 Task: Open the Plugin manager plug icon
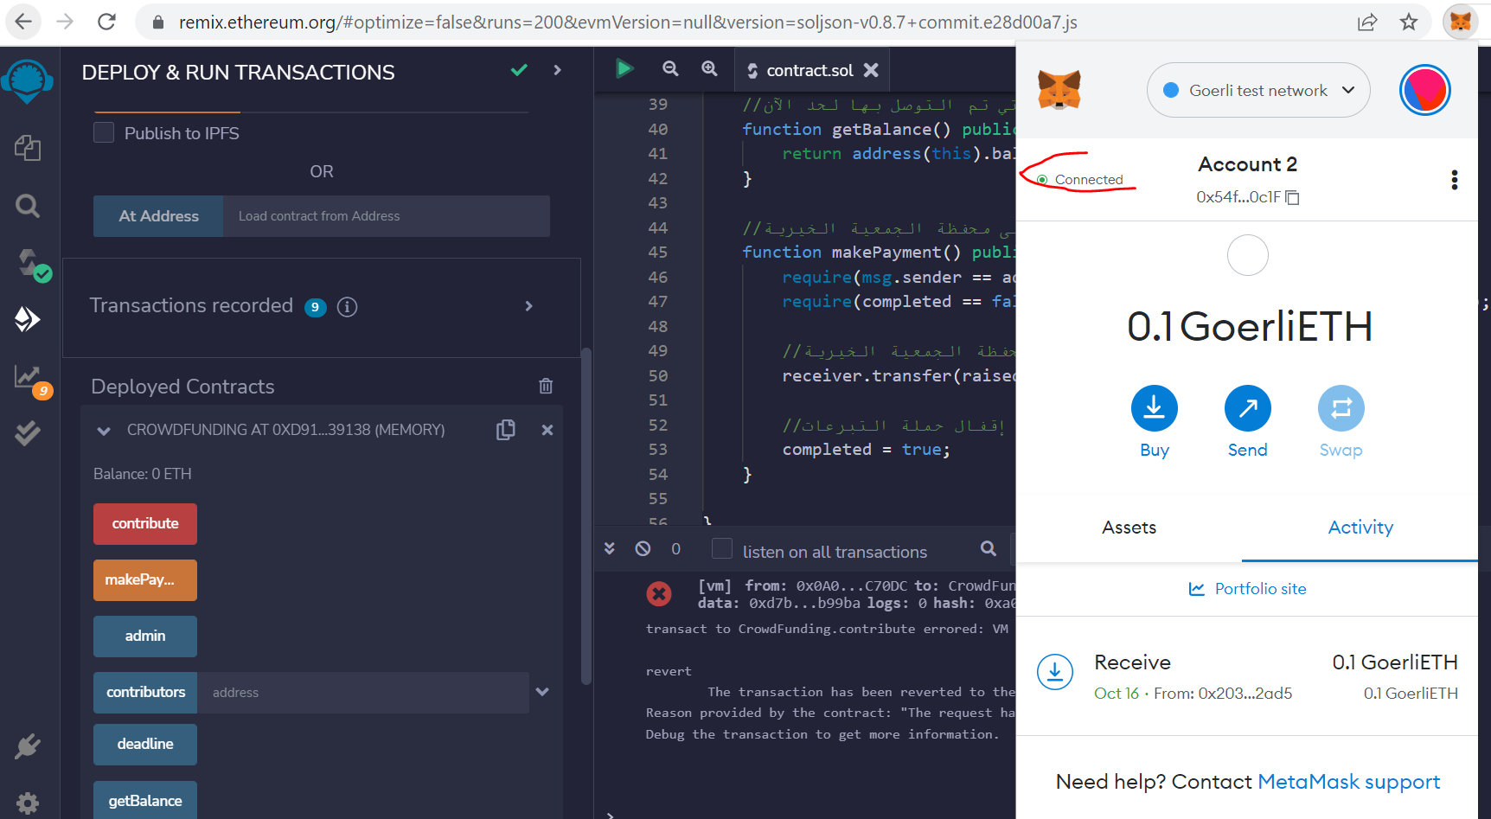click(x=28, y=745)
